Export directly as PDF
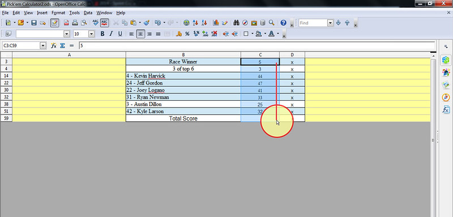The width and height of the screenshot is (453, 217). pos(66,23)
